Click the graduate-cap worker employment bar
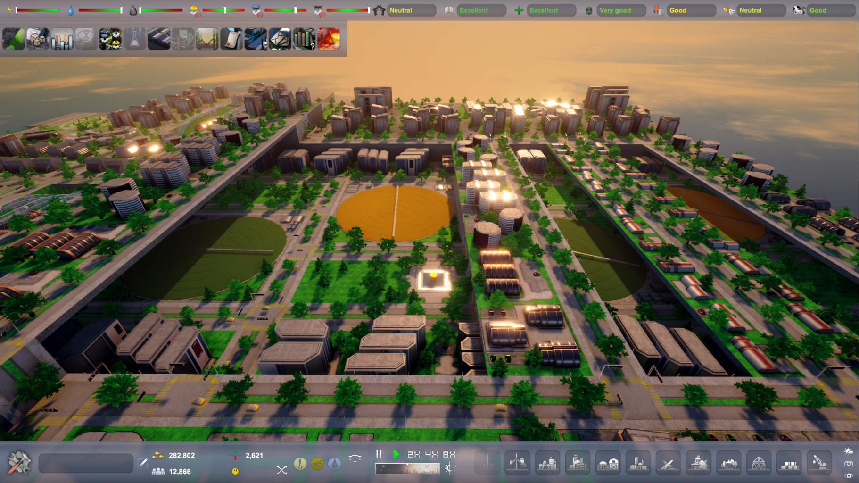859x483 pixels. (348, 10)
